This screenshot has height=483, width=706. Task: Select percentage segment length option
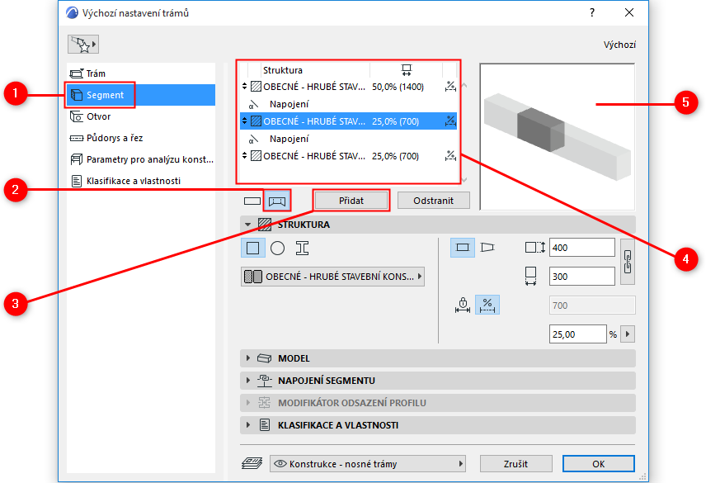pyautogui.click(x=487, y=305)
